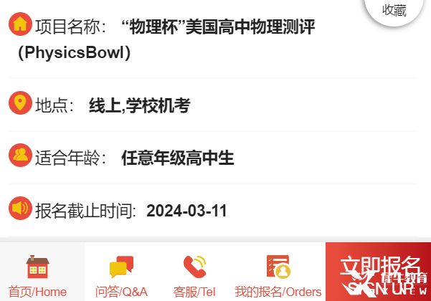
Task: Click the 2024-03-11 deadline date
Action: pyautogui.click(x=186, y=211)
